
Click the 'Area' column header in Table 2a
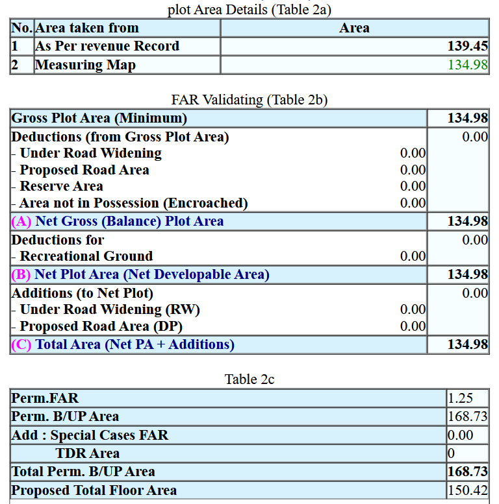354,28
